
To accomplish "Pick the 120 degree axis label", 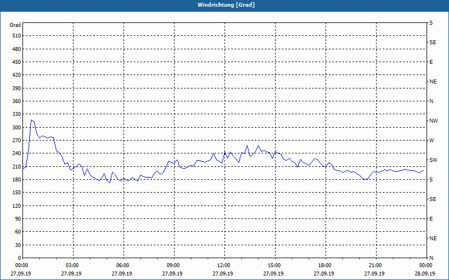I will pyautogui.click(x=17, y=206).
